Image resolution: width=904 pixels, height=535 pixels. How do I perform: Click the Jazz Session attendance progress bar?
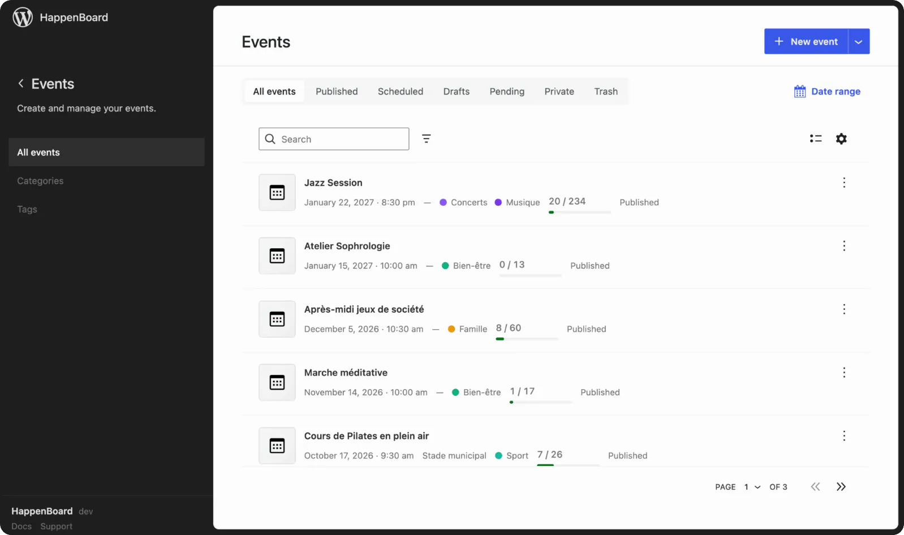point(580,212)
